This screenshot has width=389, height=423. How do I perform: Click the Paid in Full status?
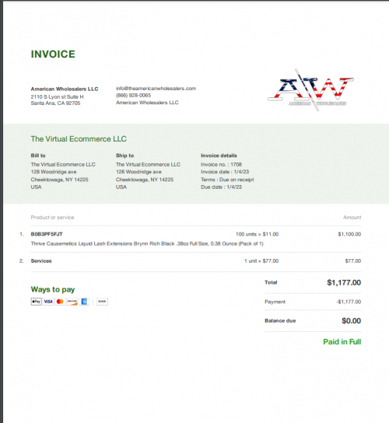(342, 341)
